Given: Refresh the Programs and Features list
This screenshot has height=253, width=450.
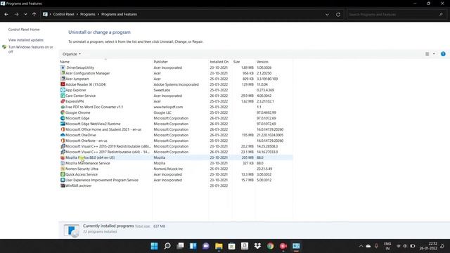Looking at the screenshot, I should pyautogui.click(x=338, y=14).
